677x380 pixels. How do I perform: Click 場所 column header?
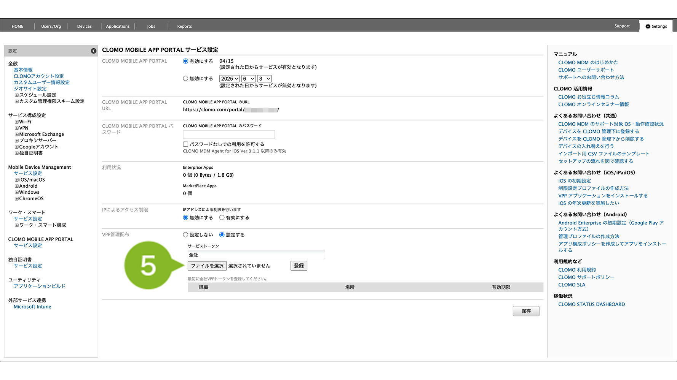point(350,287)
